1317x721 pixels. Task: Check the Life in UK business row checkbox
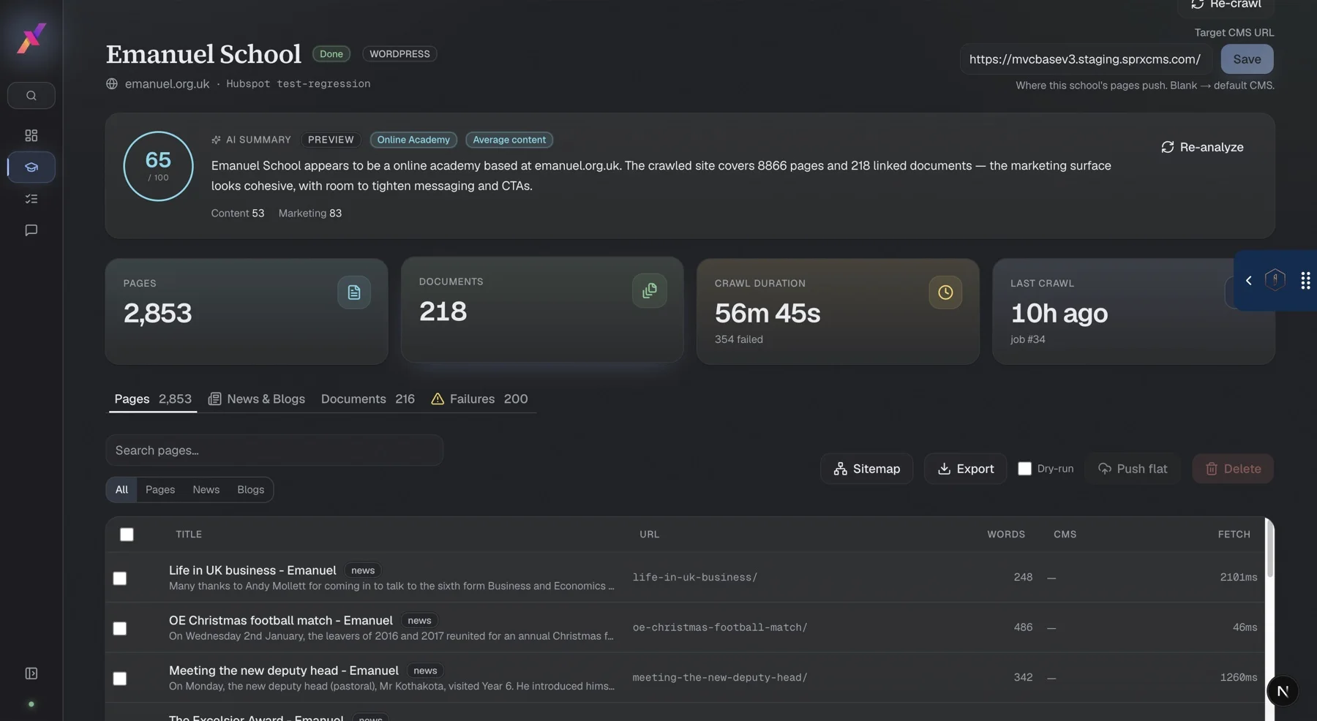pos(120,578)
